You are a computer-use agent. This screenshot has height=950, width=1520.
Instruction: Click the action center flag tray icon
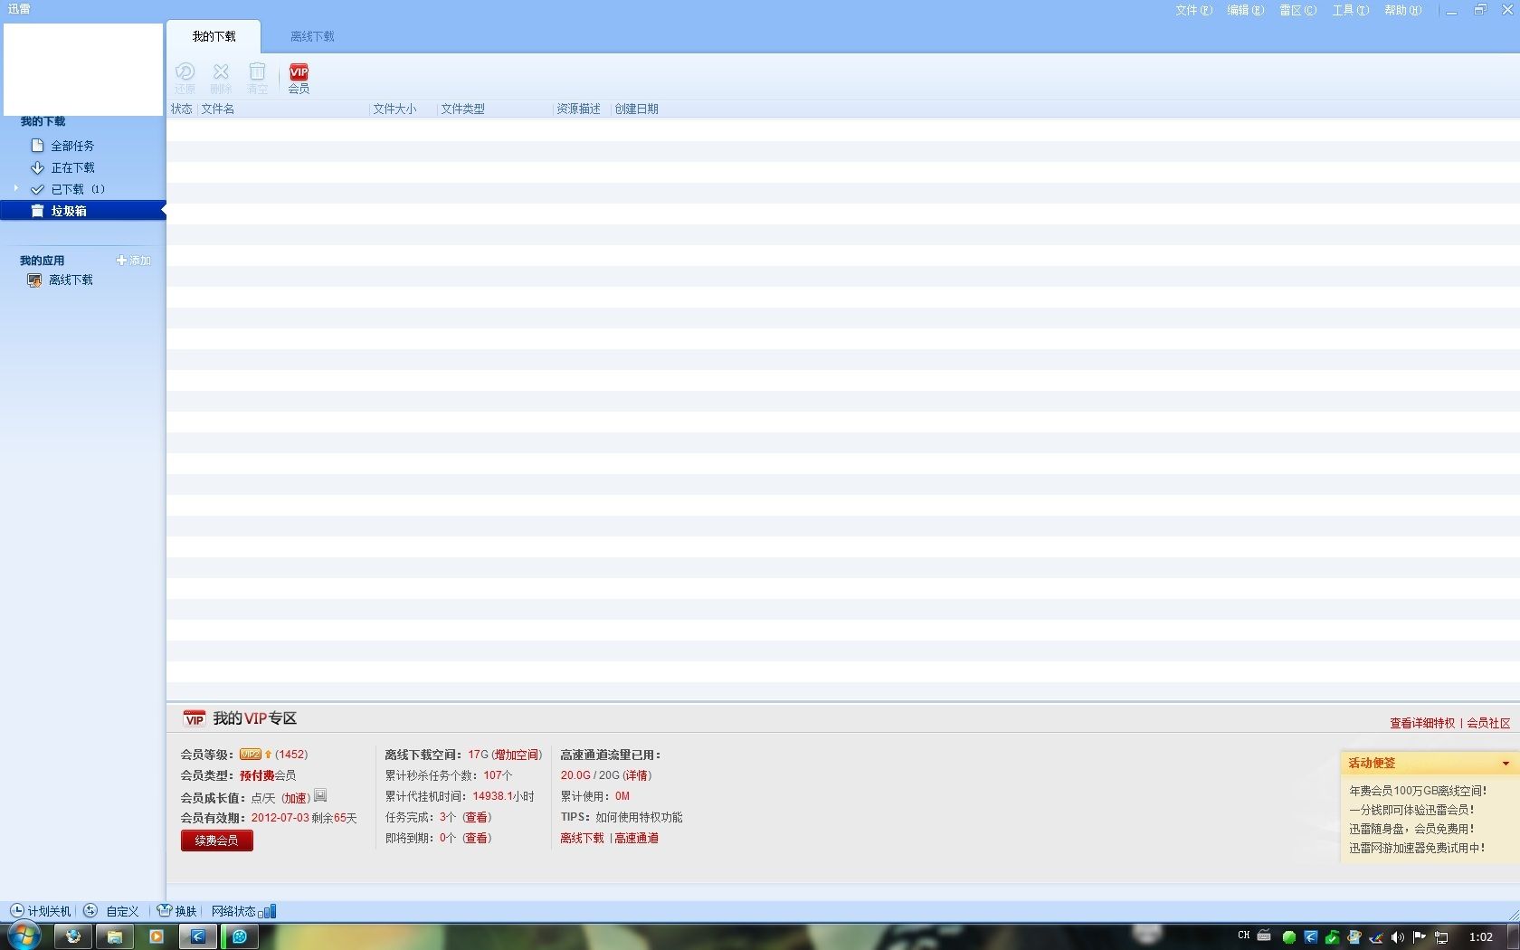tap(1420, 937)
